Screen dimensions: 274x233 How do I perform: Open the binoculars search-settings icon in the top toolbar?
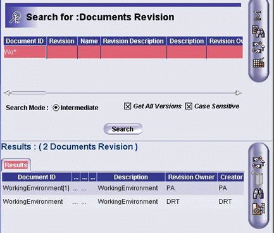click(258, 32)
